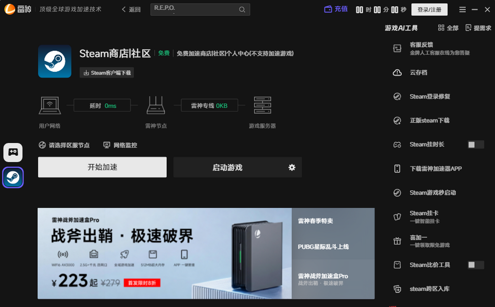Viewport: 495px width, 307px height.
Task: Open 下载雷神加速器APP phone option
Action: pos(435,169)
